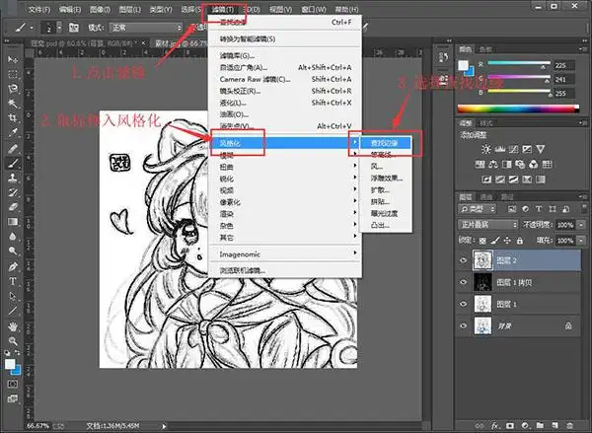Hide layer 图层 1 via eye icon
592x433 pixels.
[464, 304]
